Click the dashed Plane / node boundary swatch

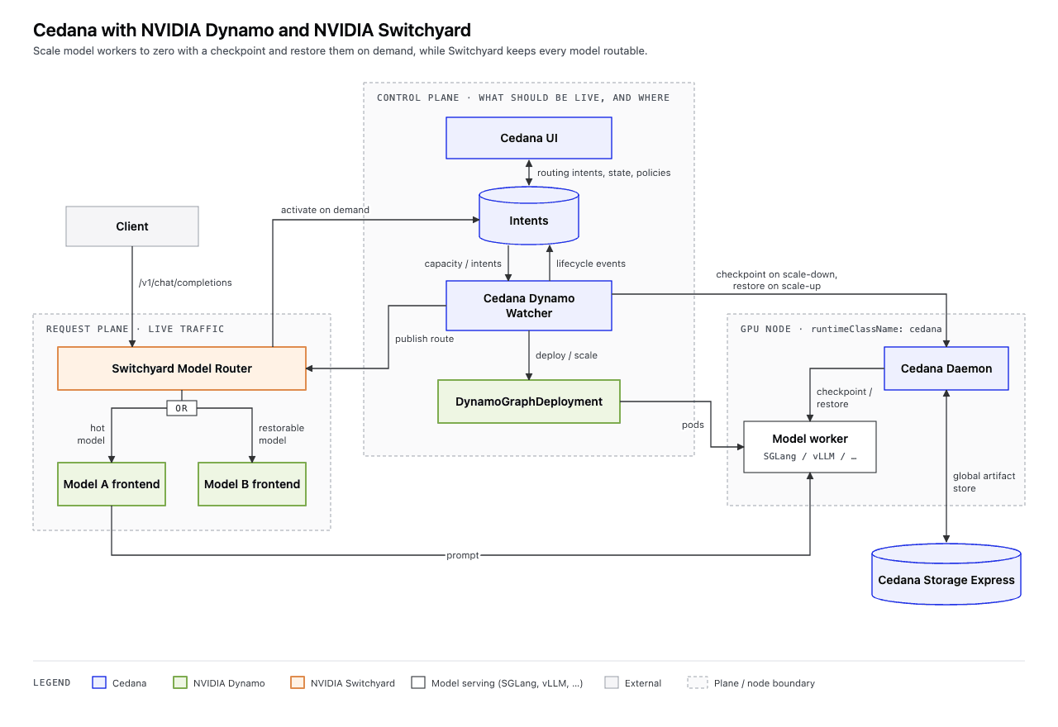pos(698,682)
